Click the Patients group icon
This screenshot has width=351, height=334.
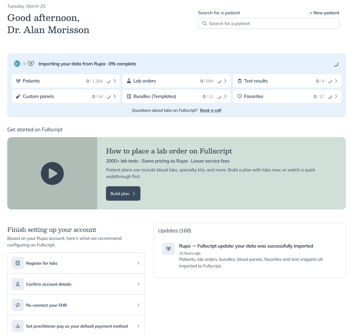[x=18, y=81]
